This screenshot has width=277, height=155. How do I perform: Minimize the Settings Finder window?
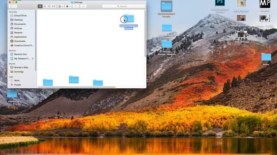(x=13, y=2)
